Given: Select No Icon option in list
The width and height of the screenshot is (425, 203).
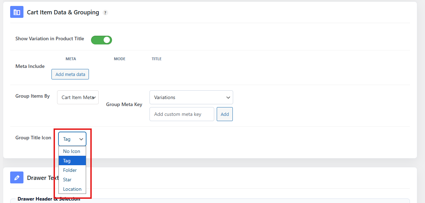Looking at the screenshot, I should [x=72, y=151].
